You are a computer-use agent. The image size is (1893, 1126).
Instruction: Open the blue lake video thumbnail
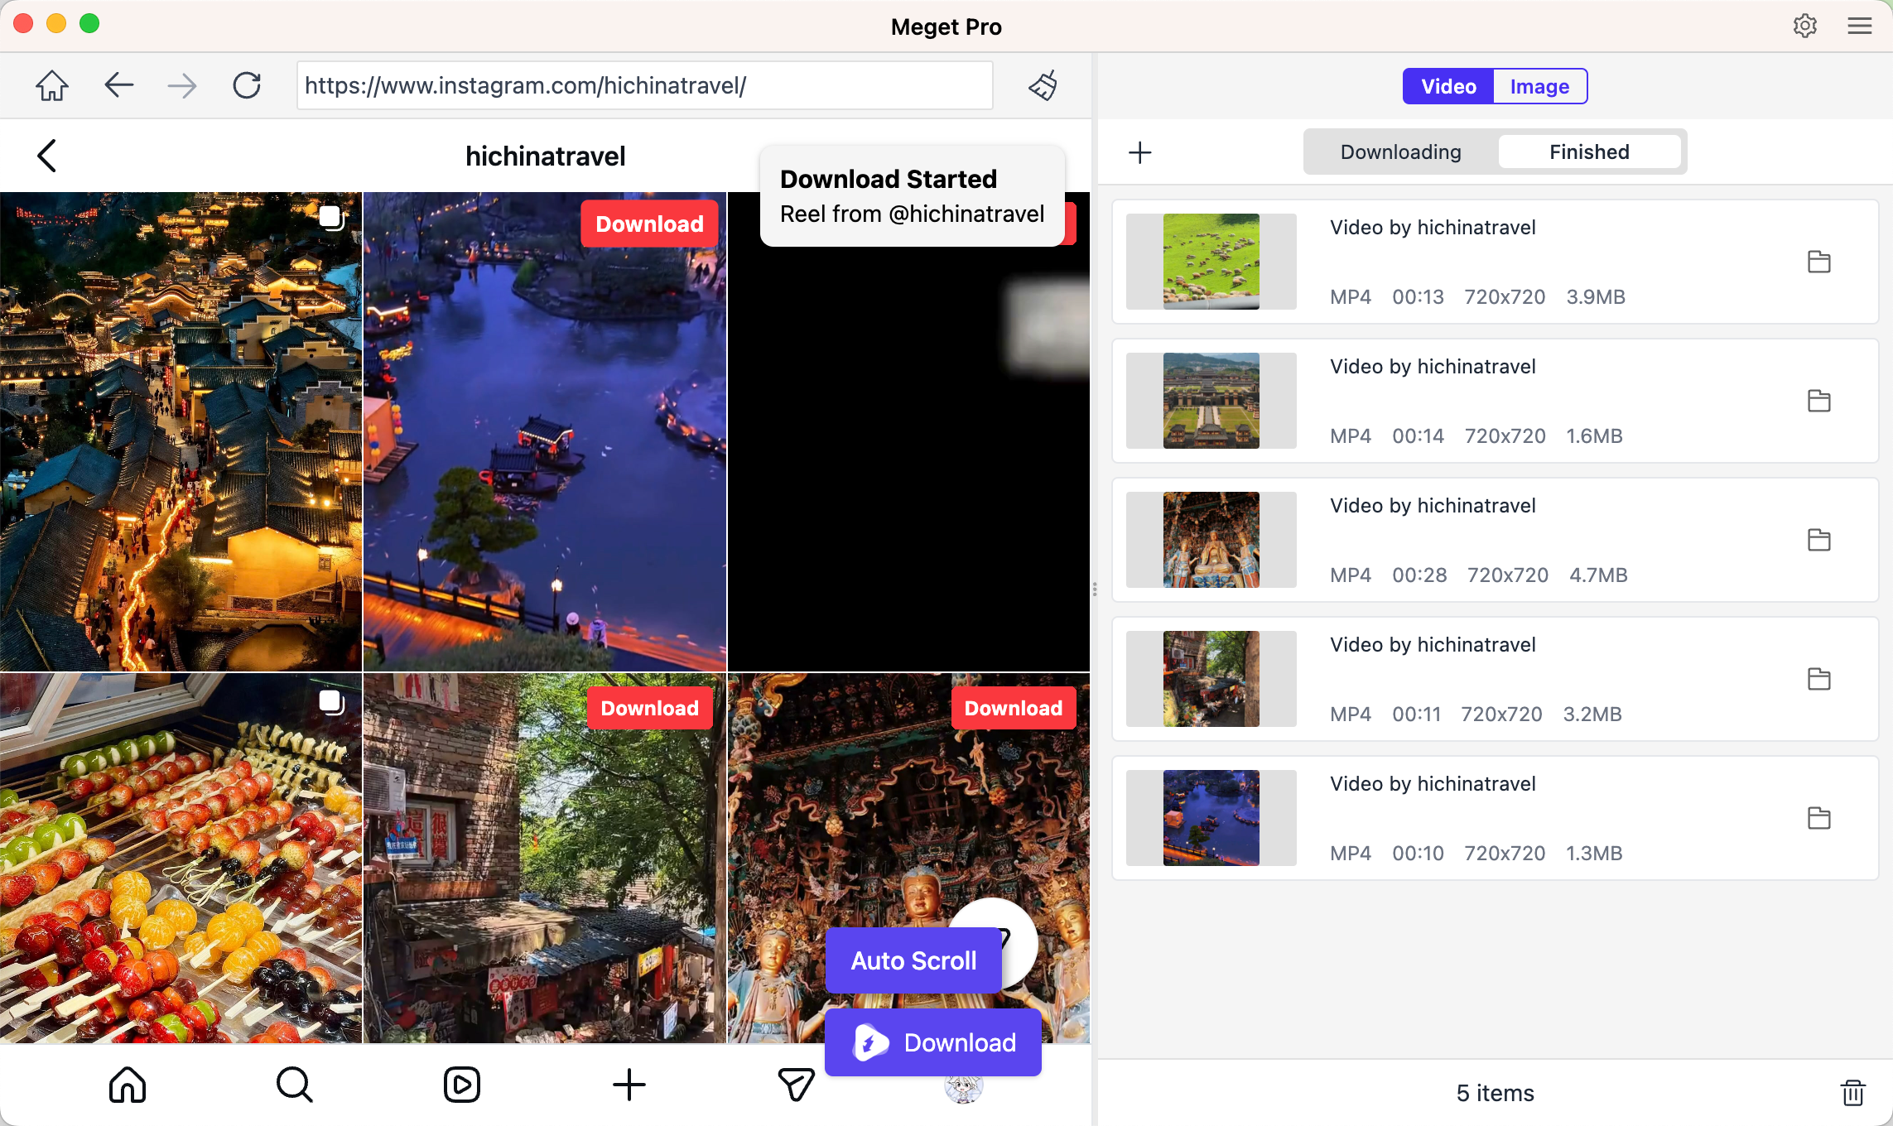1211,818
